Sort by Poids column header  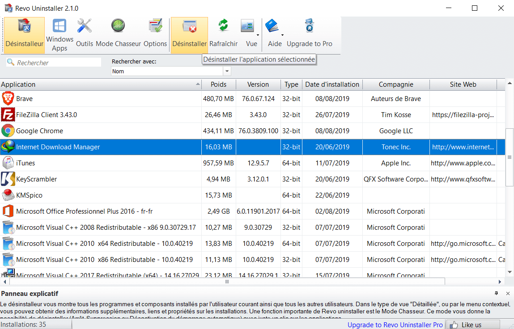[x=219, y=84]
